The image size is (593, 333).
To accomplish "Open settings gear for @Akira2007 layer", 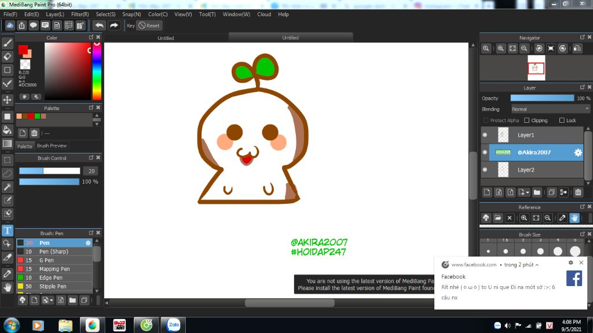I will pyautogui.click(x=578, y=152).
